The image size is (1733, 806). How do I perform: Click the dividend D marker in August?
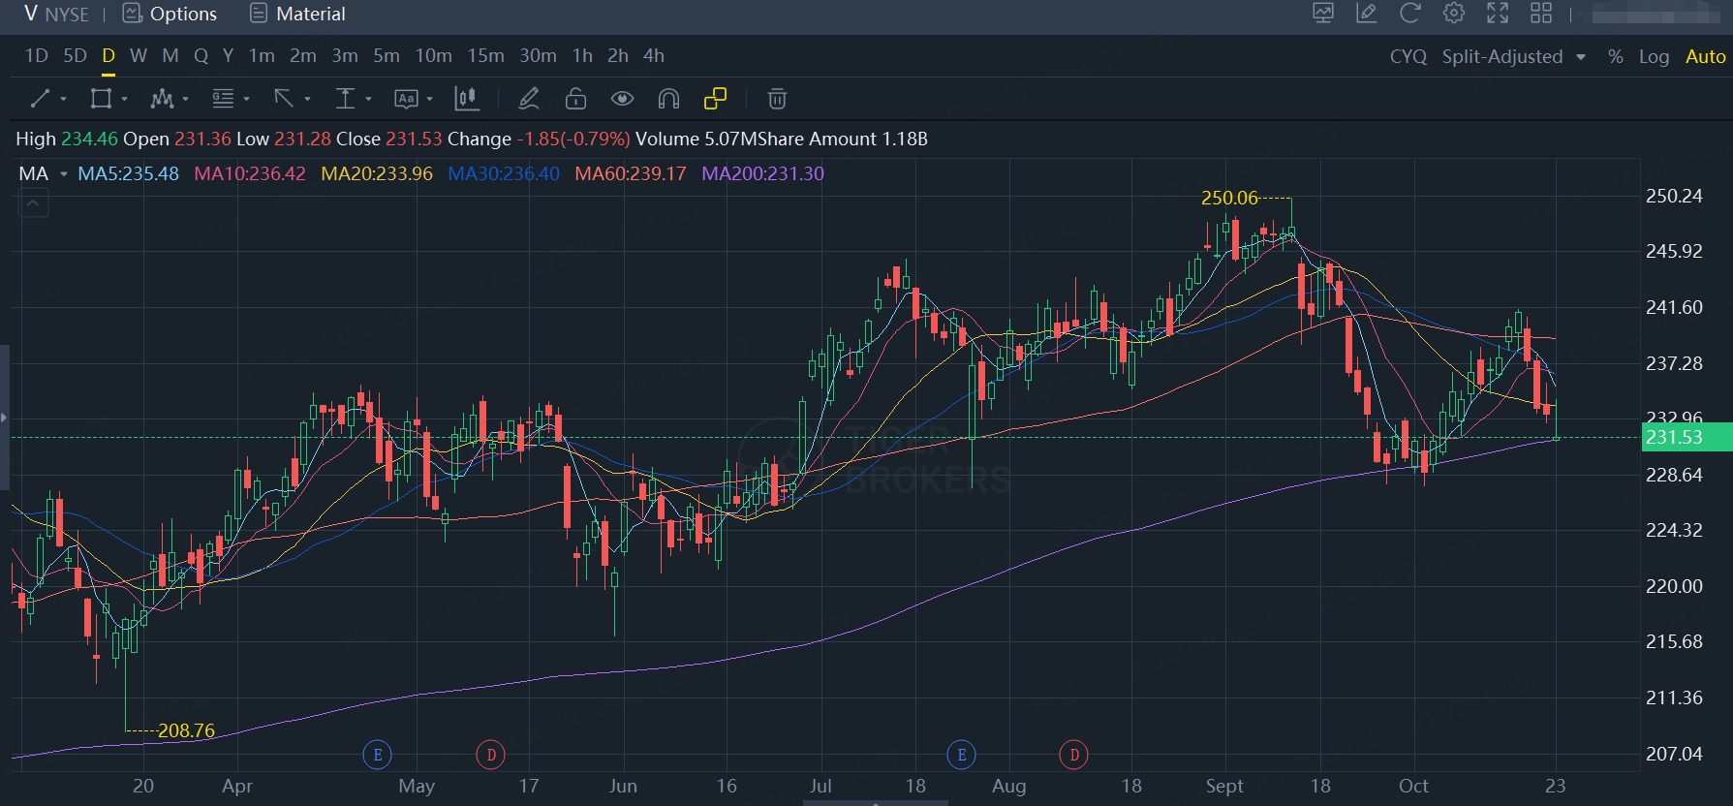click(x=1073, y=755)
